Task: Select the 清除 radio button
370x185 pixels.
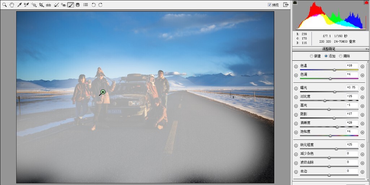Action: (340, 56)
